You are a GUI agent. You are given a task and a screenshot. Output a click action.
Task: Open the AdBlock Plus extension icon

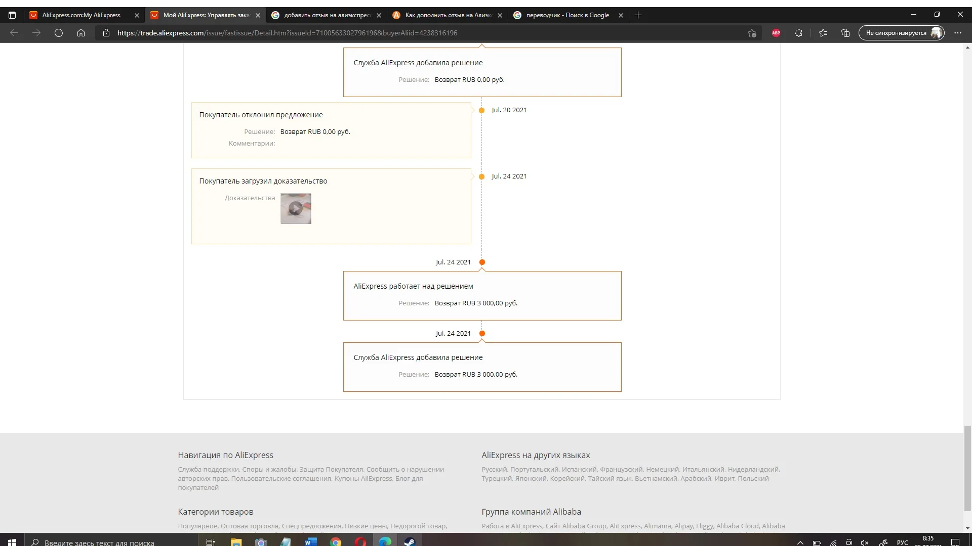pyautogui.click(x=776, y=33)
